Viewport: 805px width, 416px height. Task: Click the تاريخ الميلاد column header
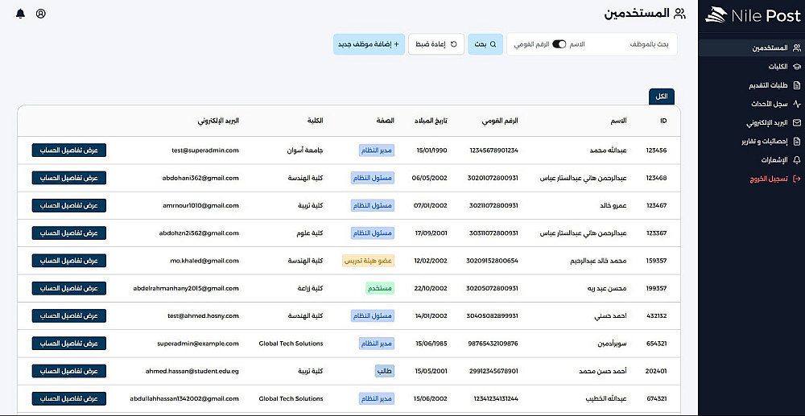(431, 121)
